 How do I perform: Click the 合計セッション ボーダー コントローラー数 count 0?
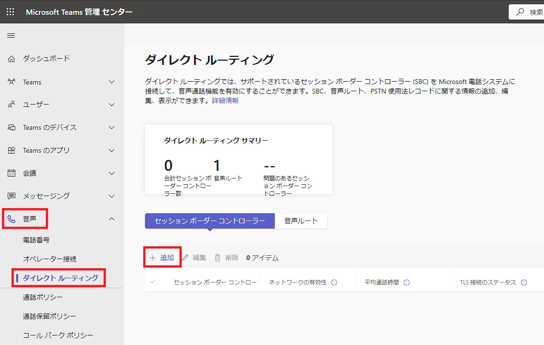point(168,165)
